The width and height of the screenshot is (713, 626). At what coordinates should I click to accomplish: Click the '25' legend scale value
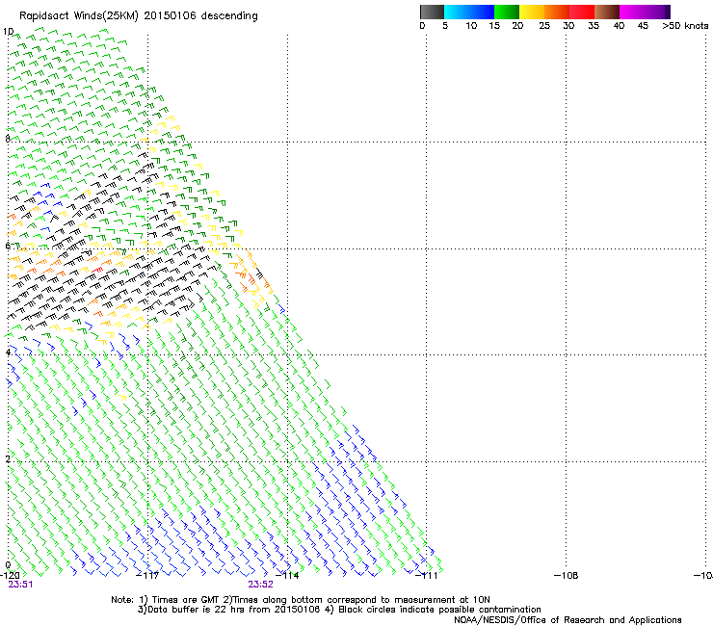tap(544, 26)
